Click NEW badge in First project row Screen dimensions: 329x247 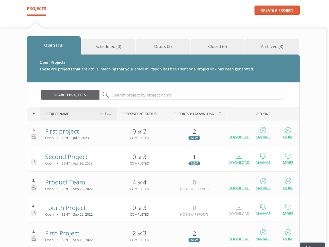point(194,138)
